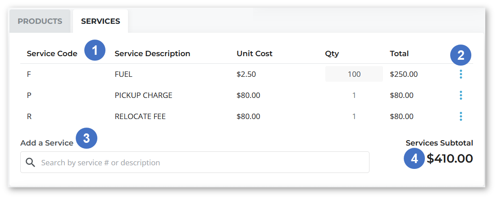Click the Unit Cost column header
The image size is (497, 199).
pyautogui.click(x=255, y=54)
